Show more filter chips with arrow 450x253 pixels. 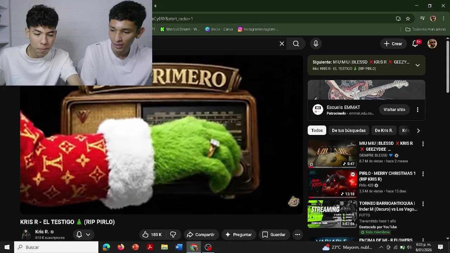click(x=418, y=130)
